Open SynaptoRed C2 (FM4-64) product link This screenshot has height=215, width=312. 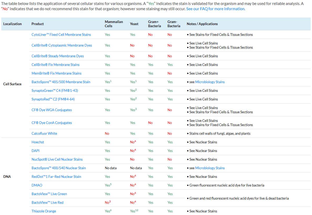(x=53, y=99)
